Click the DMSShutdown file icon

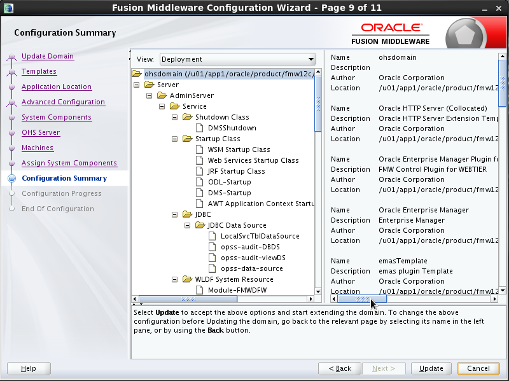coord(200,128)
